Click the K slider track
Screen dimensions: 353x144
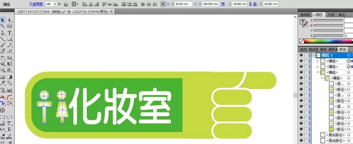328,36
